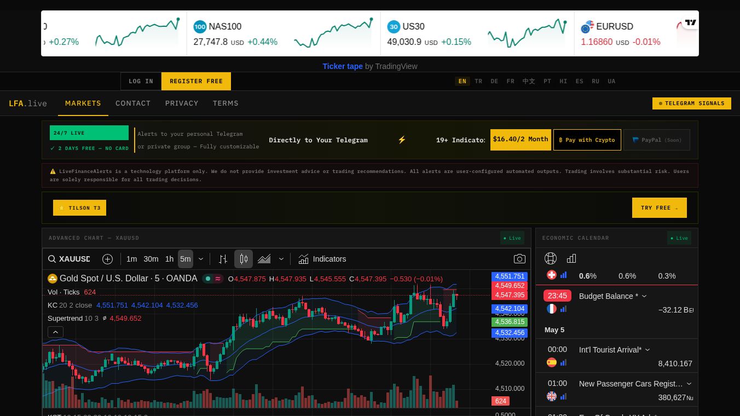
Task: Switch chart to 1h timeframe
Action: click(x=170, y=259)
